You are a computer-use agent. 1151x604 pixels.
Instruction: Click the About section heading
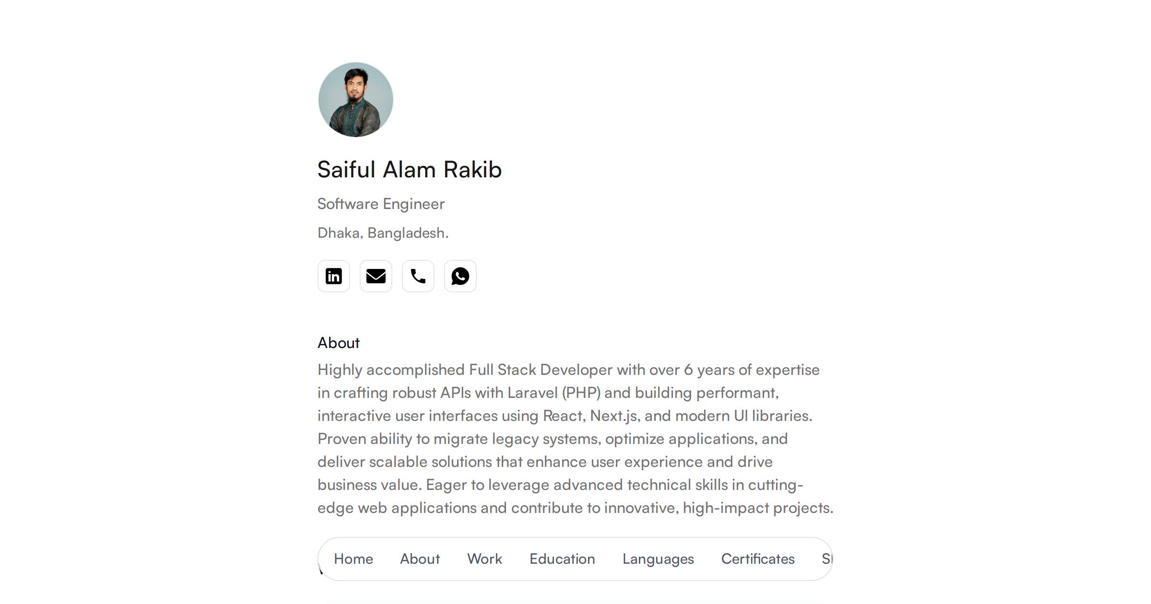coord(339,343)
